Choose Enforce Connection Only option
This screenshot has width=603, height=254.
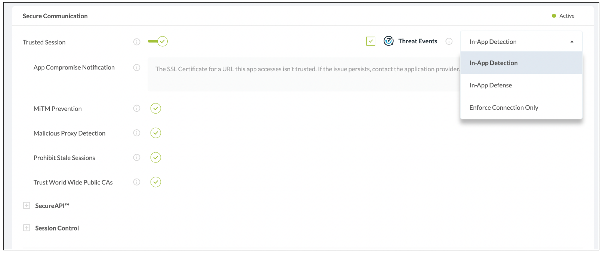click(504, 108)
